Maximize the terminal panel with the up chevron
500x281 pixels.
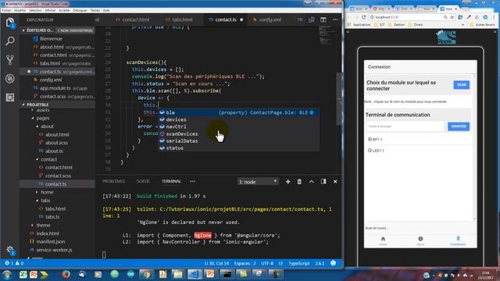[x=311, y=182]
